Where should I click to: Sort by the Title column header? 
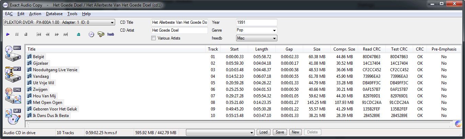coord(116,49)
